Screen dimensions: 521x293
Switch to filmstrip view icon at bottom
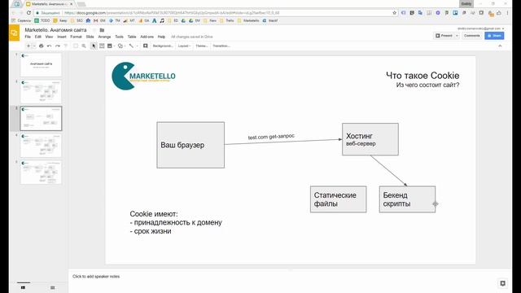point(23,287)
